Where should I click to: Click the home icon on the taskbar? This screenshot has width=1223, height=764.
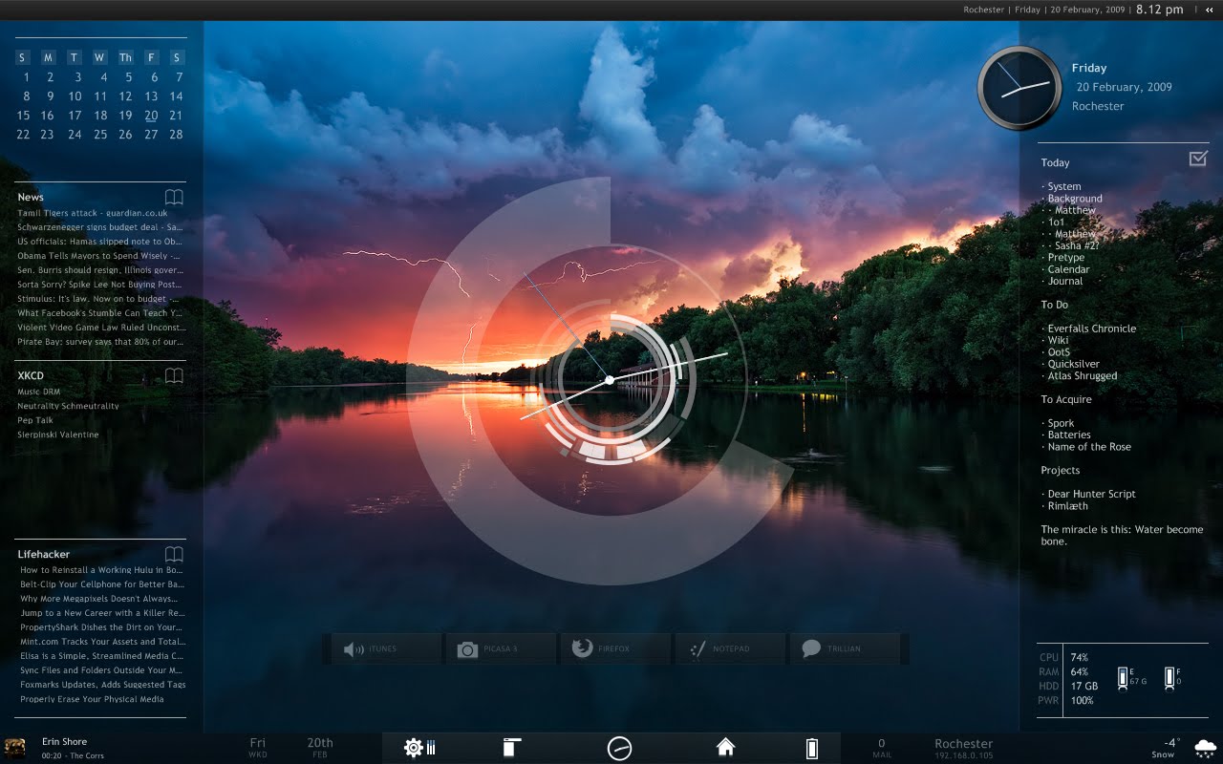(725, 746)
